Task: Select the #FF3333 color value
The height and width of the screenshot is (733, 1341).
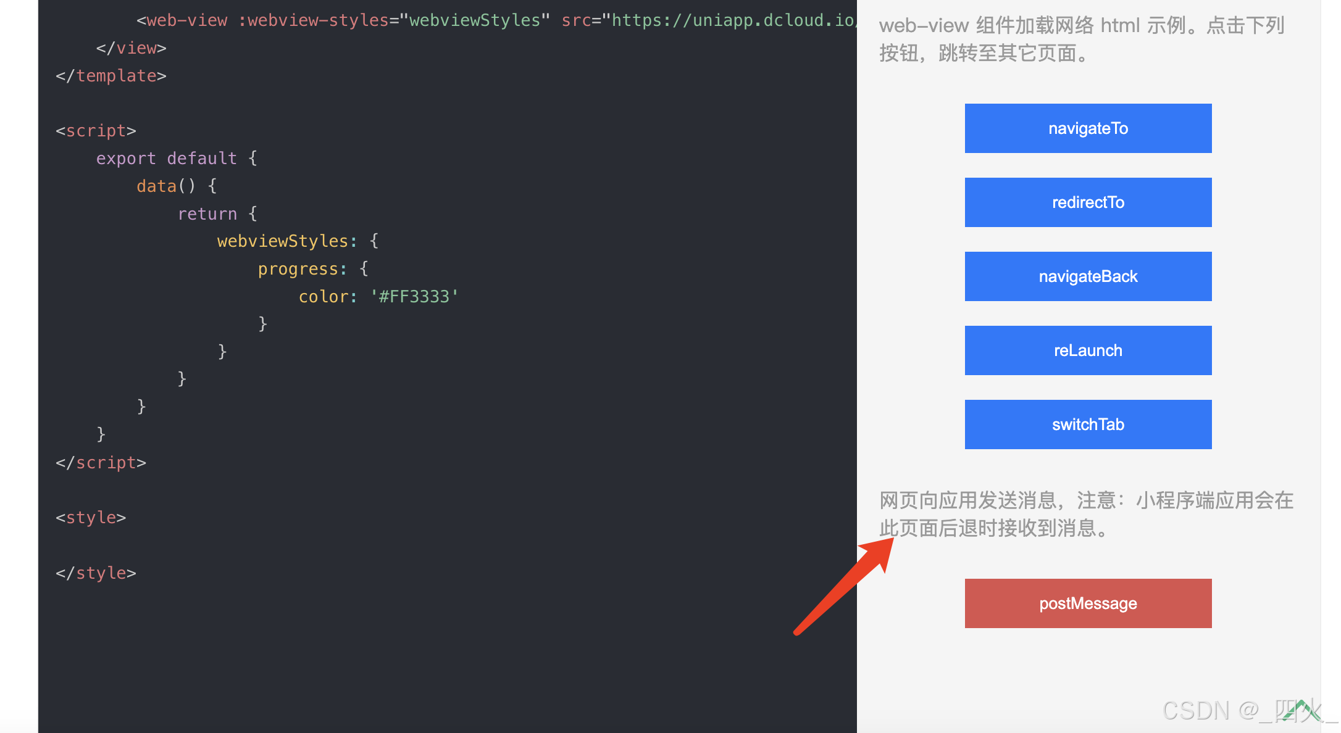Action: point(414,296)
